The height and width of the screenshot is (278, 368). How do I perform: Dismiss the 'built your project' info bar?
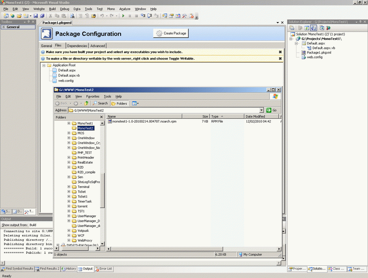(280, 52)
